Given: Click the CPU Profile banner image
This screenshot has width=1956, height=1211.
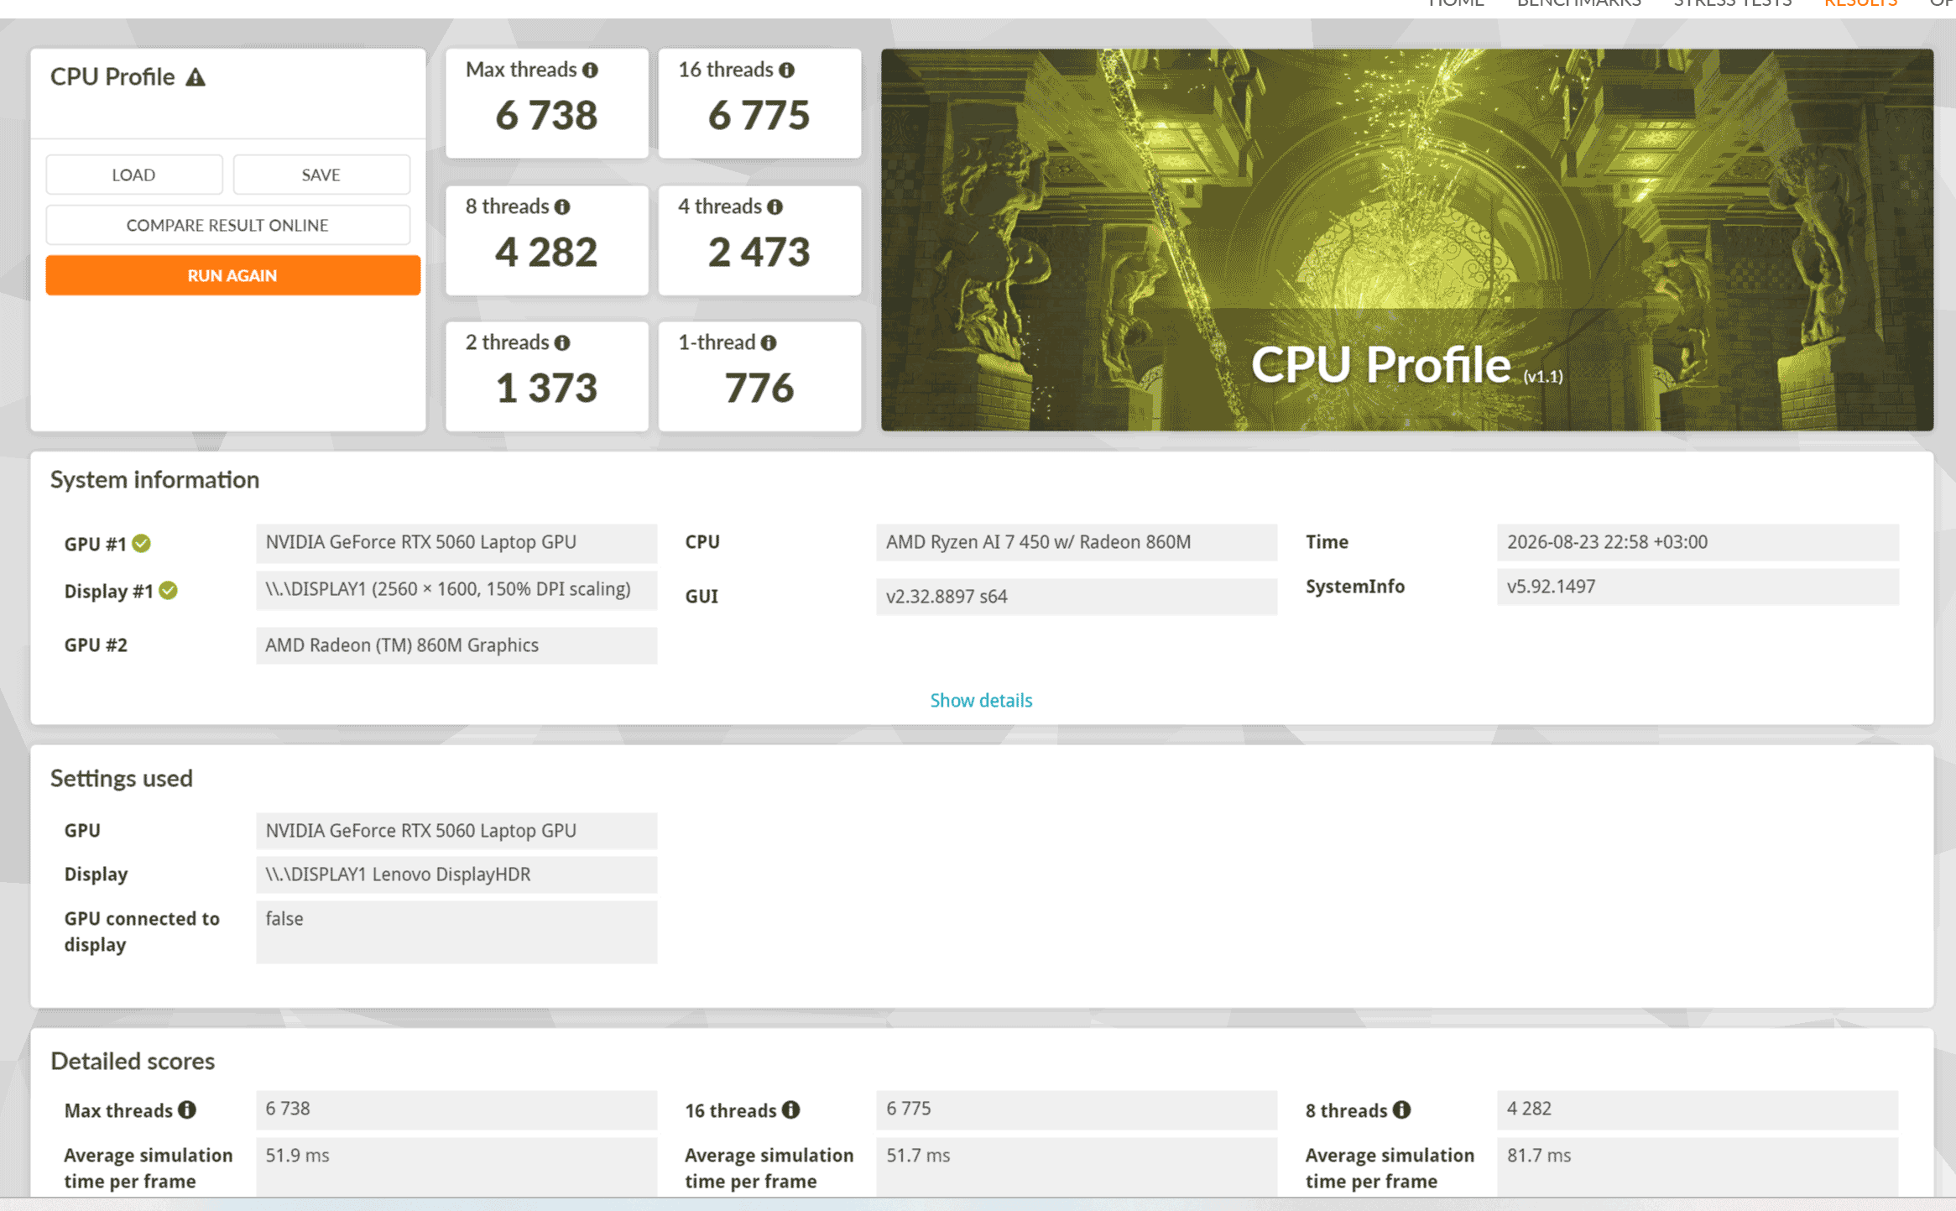Looking at the screenshot, I should (1407, 240).
